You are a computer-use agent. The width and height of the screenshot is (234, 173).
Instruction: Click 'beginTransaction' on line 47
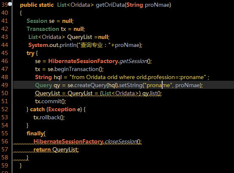tap(76, 69)
